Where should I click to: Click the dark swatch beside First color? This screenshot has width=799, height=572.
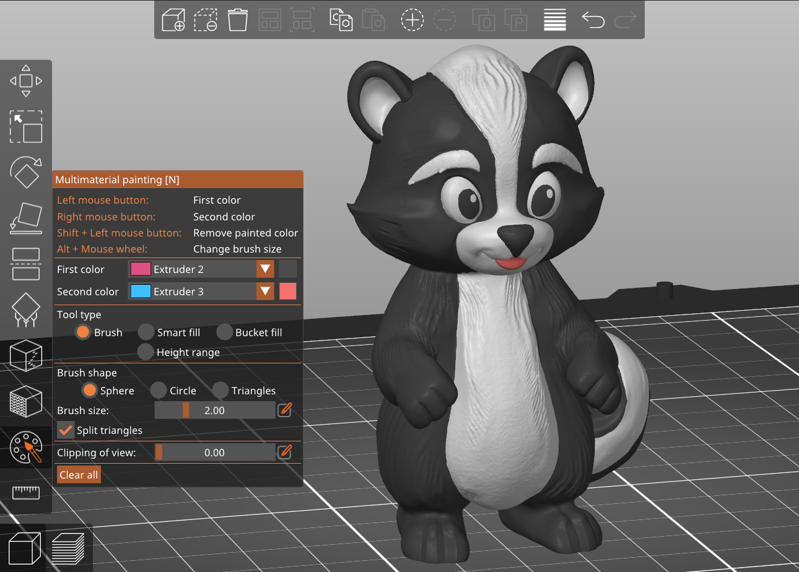point(288,269)
